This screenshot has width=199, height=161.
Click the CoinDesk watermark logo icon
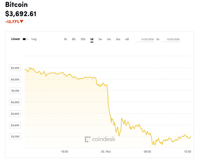(x=88, y=139)
